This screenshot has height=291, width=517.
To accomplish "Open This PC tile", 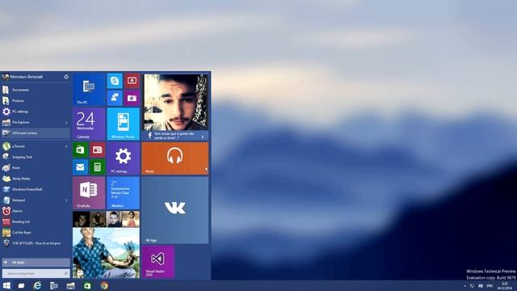I will (89, 90).
